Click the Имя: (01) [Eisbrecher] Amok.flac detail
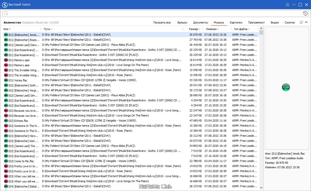311x191 pixels. coord(285,154)
